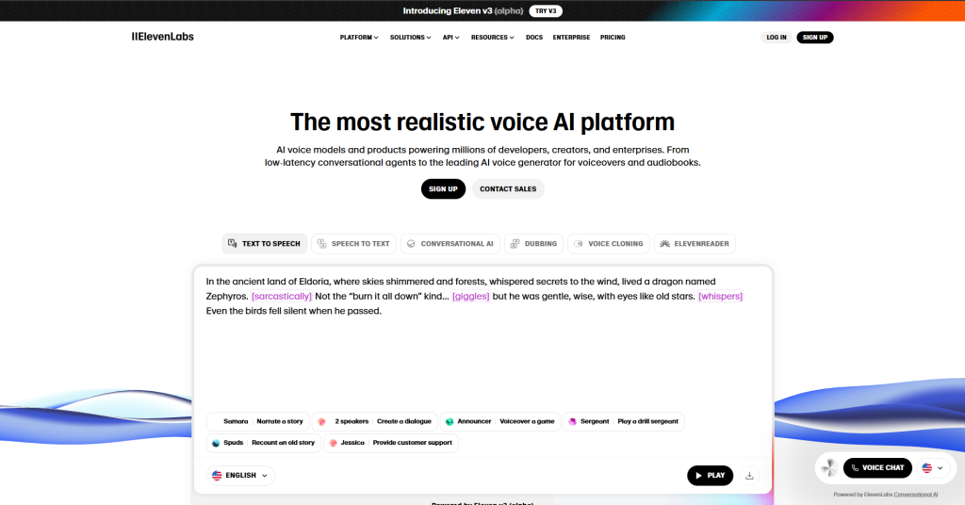965x505 pixels.
Task: Click the Log In button
Action: tap(777, 38)
